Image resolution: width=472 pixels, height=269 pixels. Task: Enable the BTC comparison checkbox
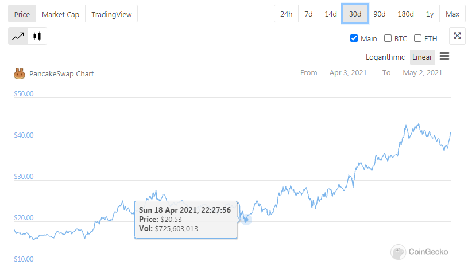click(388, 38)
